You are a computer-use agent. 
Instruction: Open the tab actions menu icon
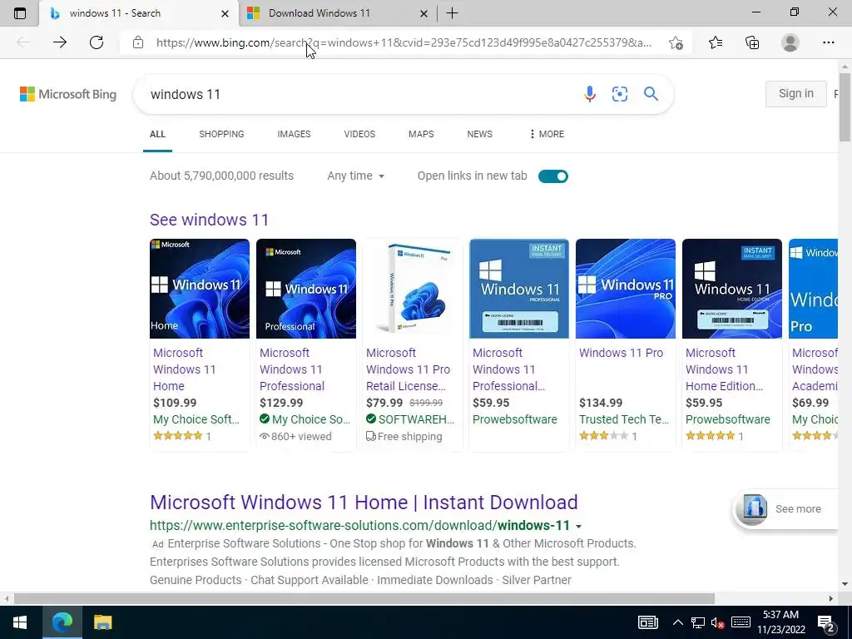pos(20,13)
